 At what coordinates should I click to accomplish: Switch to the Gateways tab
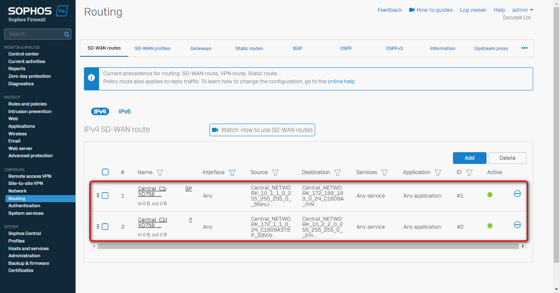point(201,48)
